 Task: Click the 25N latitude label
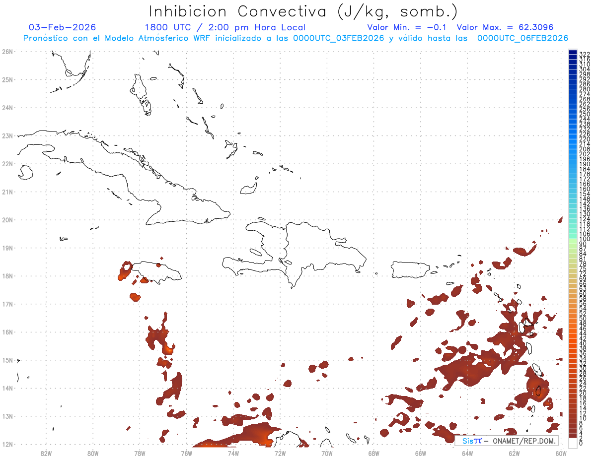tap(7, 79)
